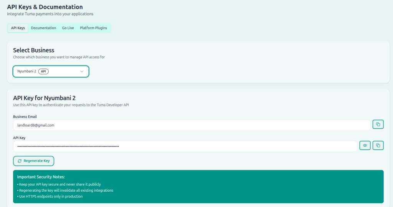
Task: Copy the business email with the copy icon
Action: point(378,124)
